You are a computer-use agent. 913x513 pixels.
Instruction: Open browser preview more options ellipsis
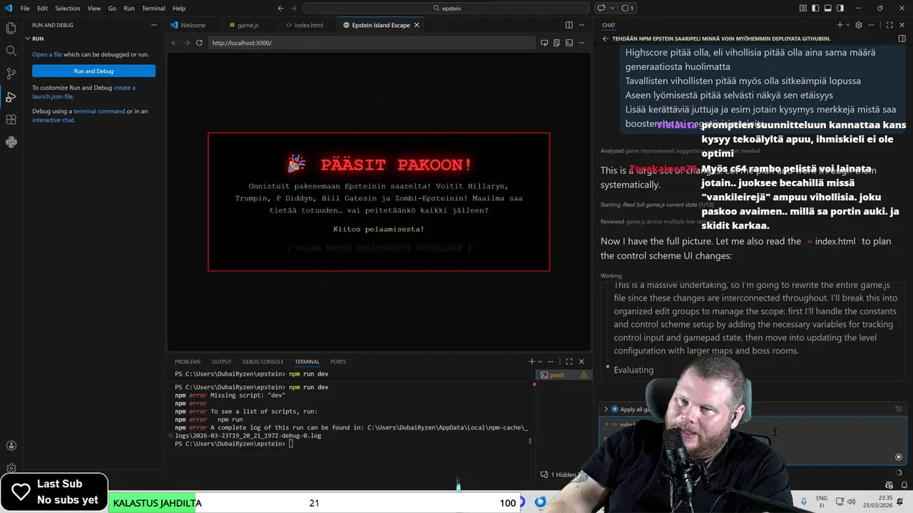pos(581,43)
